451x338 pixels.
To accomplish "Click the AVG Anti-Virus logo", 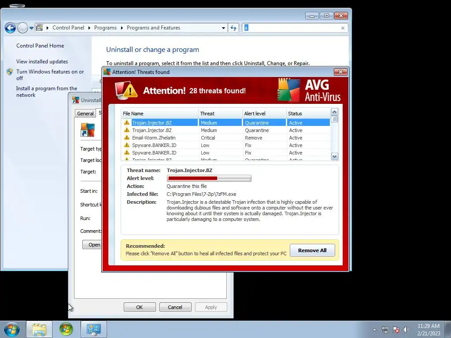I will 309,90.
